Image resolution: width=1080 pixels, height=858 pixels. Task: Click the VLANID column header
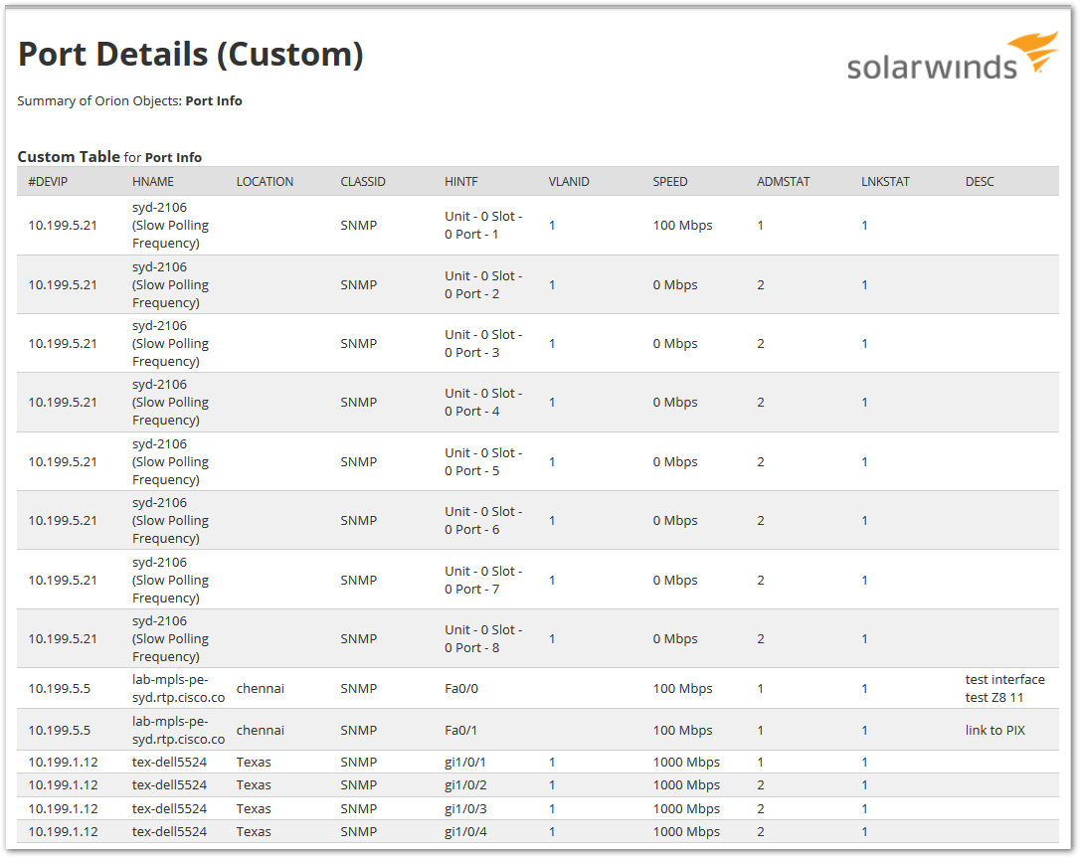pos(569,182)
